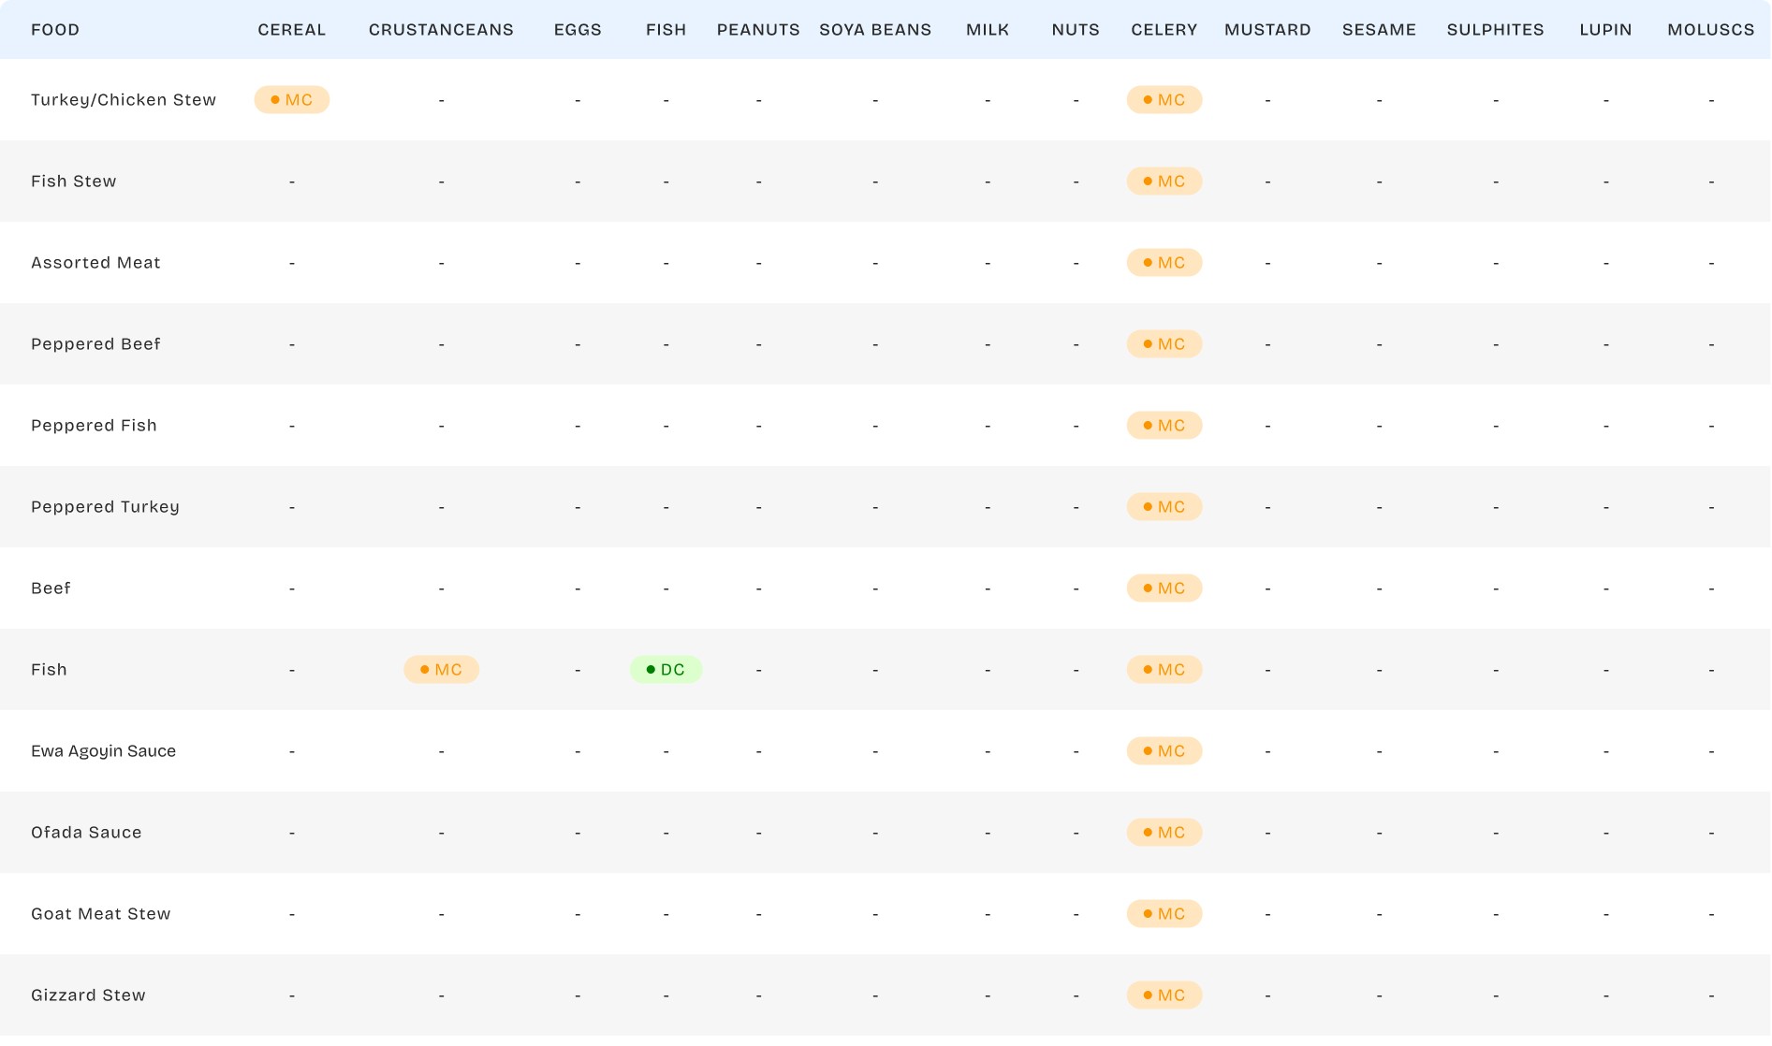The image size is (1772, 1046).
Task: Click Celery MC badge for Peppered Fish
Action: (x=1164, y=426)
